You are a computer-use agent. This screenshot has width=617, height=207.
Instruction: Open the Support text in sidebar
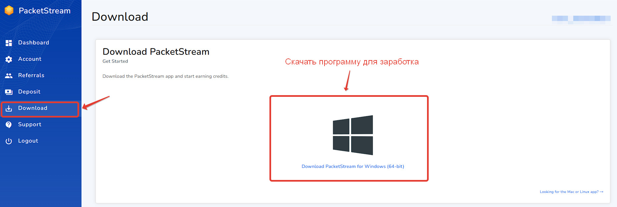pyautogui.click(x=30, y=125)
